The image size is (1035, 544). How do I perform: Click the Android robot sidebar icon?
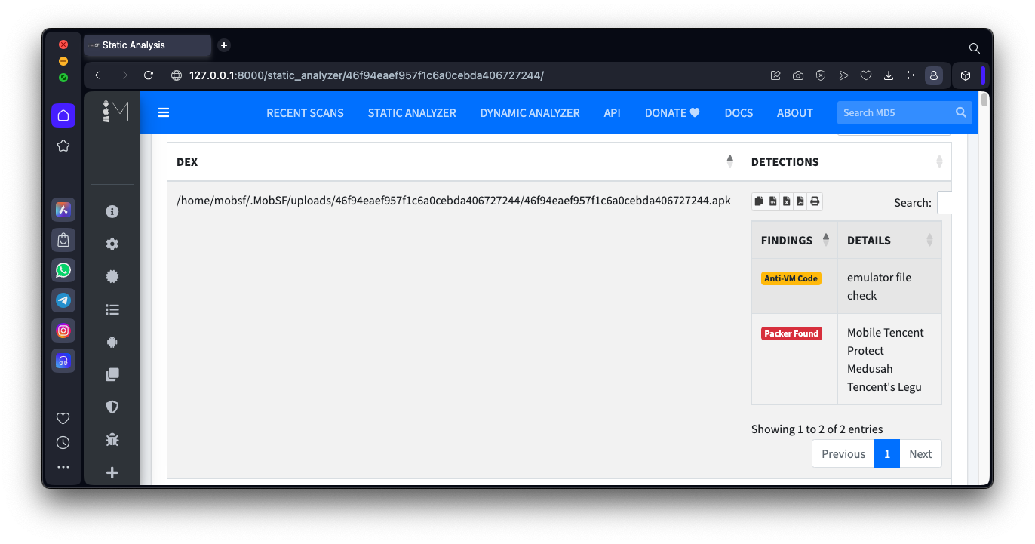(112, 342)
